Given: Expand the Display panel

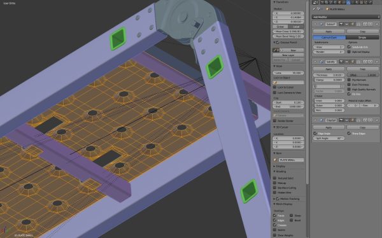Looking at the screenshot, I should 274,166.
